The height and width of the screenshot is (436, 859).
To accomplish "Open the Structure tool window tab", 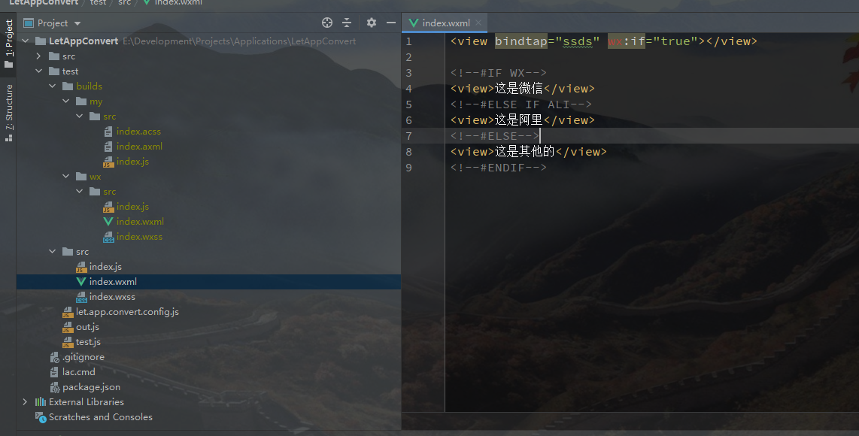I will click(x=9, y=113).
